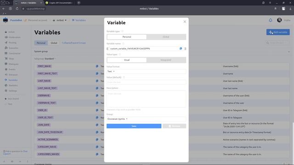294x165 pixels.
Task: Copy FIRST_NAME_TEXT variable icon
Action: (x=97, y=73)
